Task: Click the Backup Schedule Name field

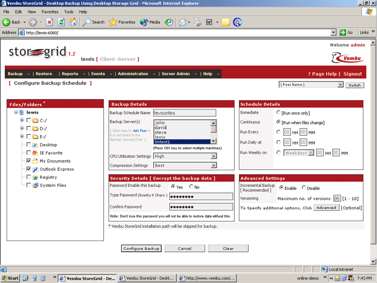Action: [184, 113]
